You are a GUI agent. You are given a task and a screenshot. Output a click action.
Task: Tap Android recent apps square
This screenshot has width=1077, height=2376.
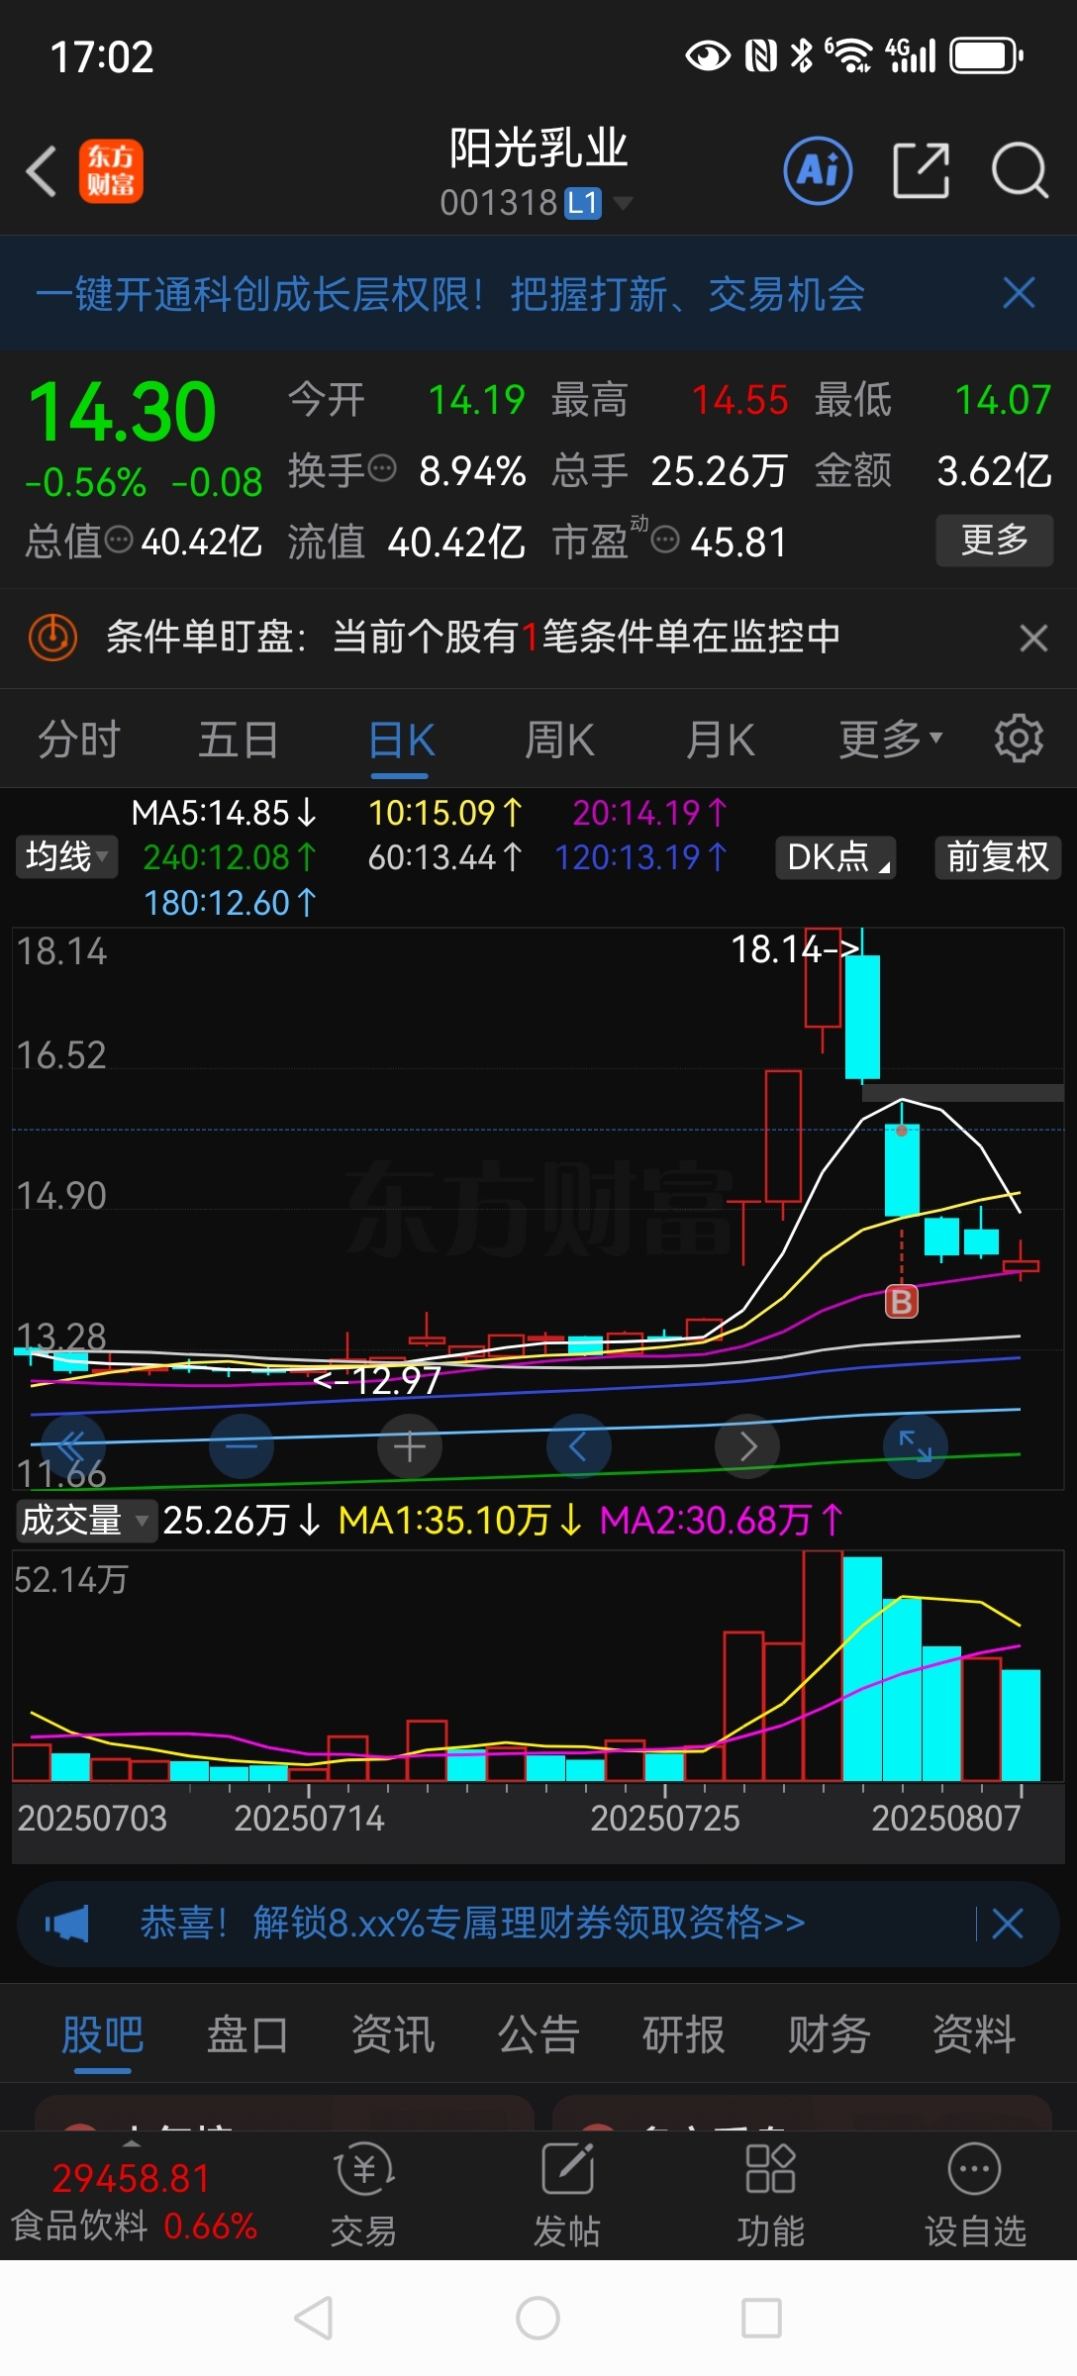tap(761, 2318)
